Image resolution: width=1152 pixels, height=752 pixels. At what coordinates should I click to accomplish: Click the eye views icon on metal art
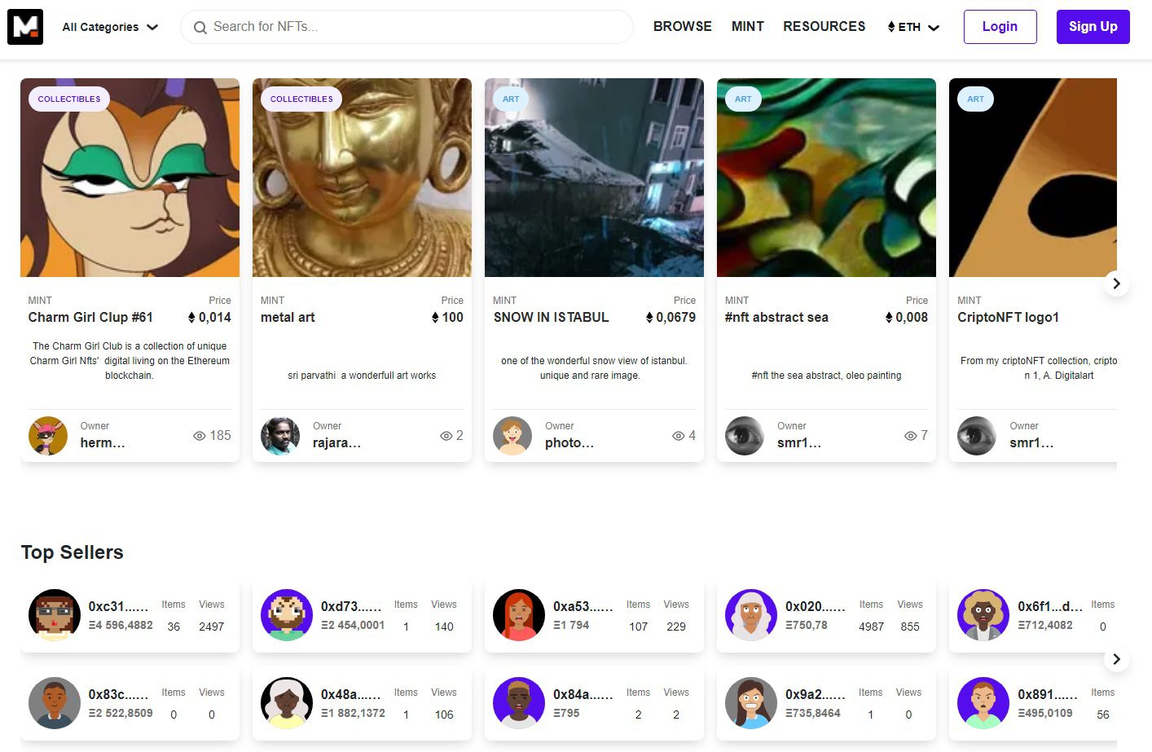(x=446, y=436)
